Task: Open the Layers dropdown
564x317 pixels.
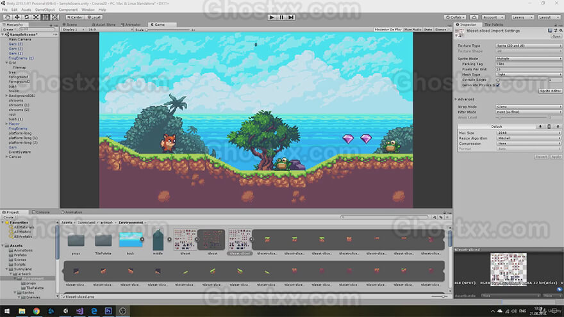Action: tap(522, 17)
